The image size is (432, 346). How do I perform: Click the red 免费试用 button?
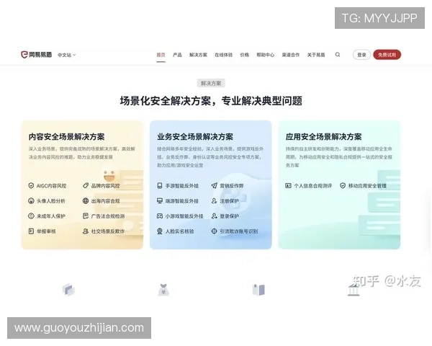click(387, 55)
